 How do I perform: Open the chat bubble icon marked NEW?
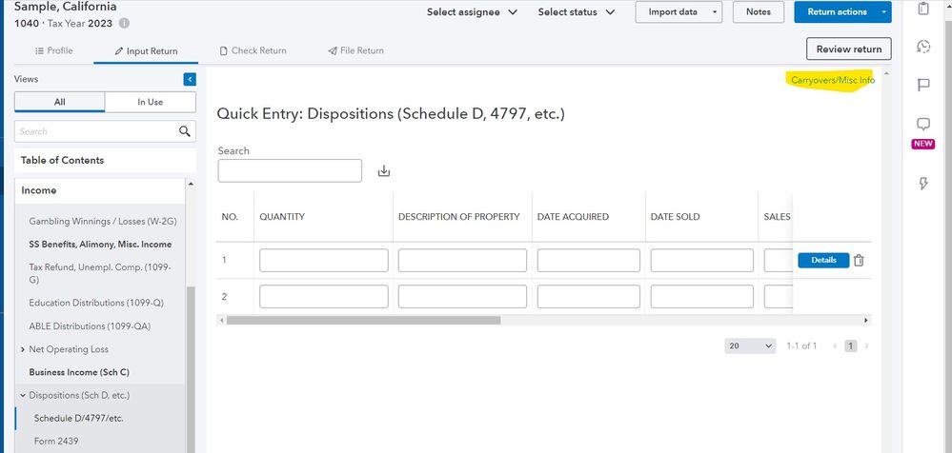click(922, 125)
